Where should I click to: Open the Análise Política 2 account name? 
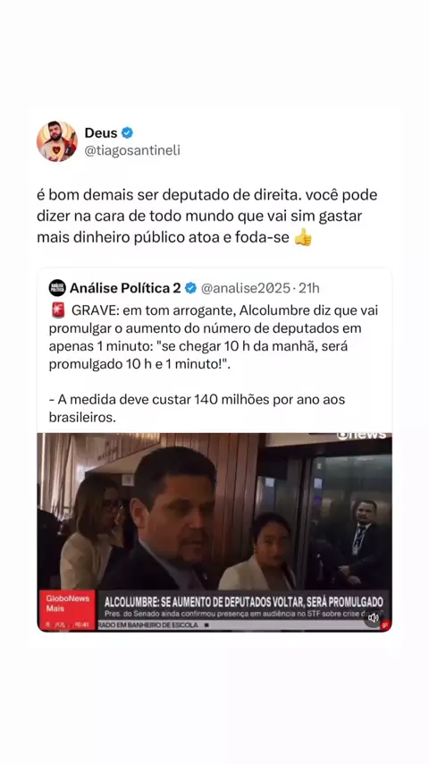(125, 288)
